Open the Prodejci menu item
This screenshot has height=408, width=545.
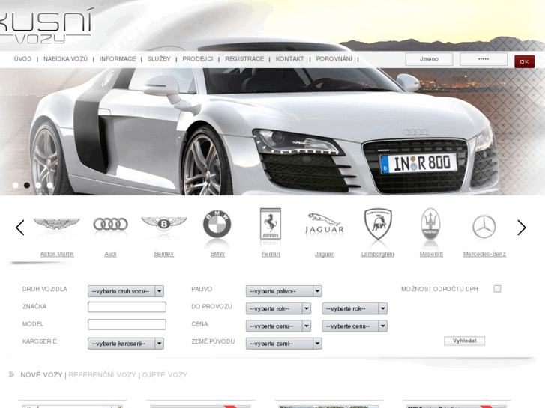click(x=198, y=59)
